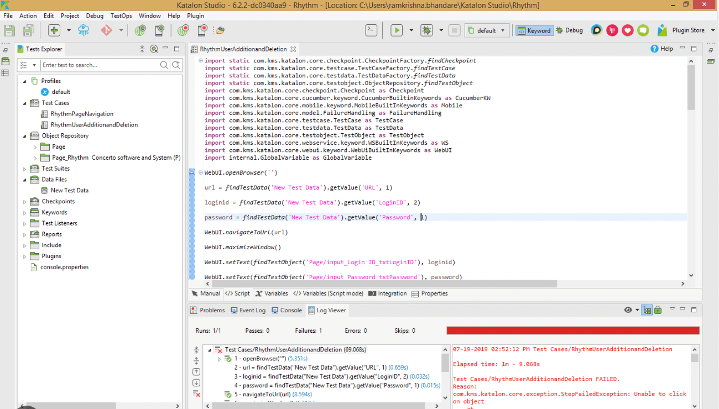Collapse the Test Cases tree node

click(24, 103)
